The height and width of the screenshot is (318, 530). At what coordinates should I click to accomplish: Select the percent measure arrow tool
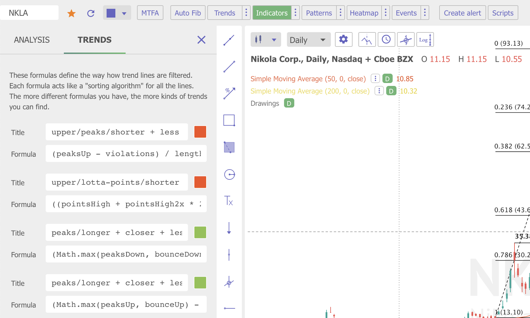tap(229, 94)
